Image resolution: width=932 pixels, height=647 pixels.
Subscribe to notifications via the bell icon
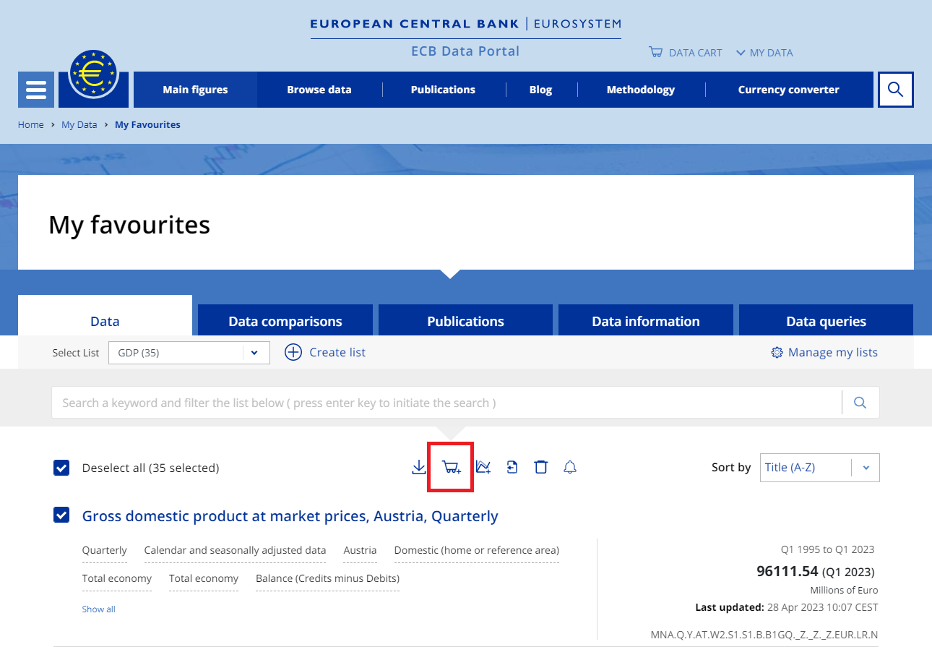coord(569,467)
